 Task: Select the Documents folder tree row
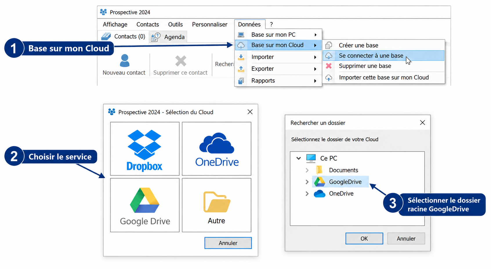coord(337,170)
